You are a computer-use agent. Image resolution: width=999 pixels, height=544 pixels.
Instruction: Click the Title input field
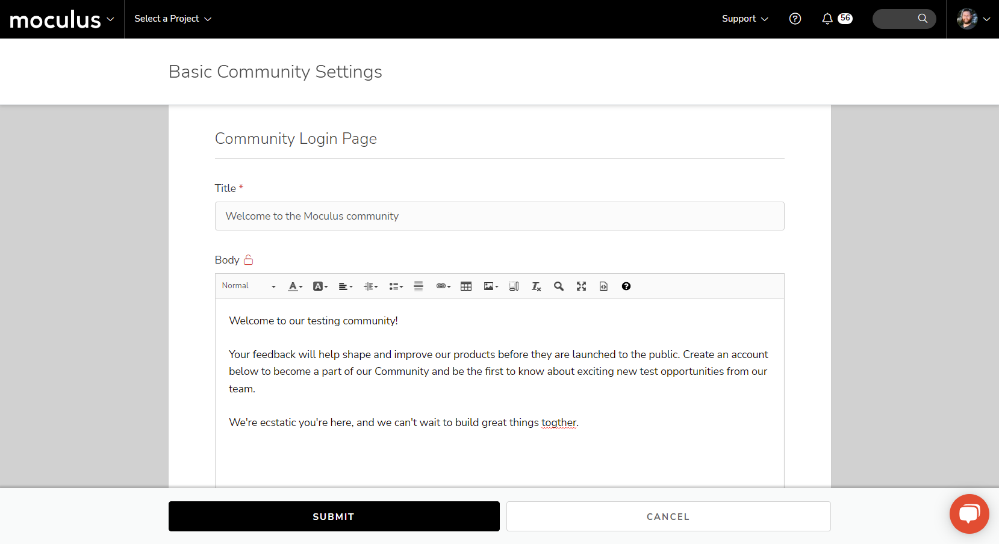click(499, 216)
